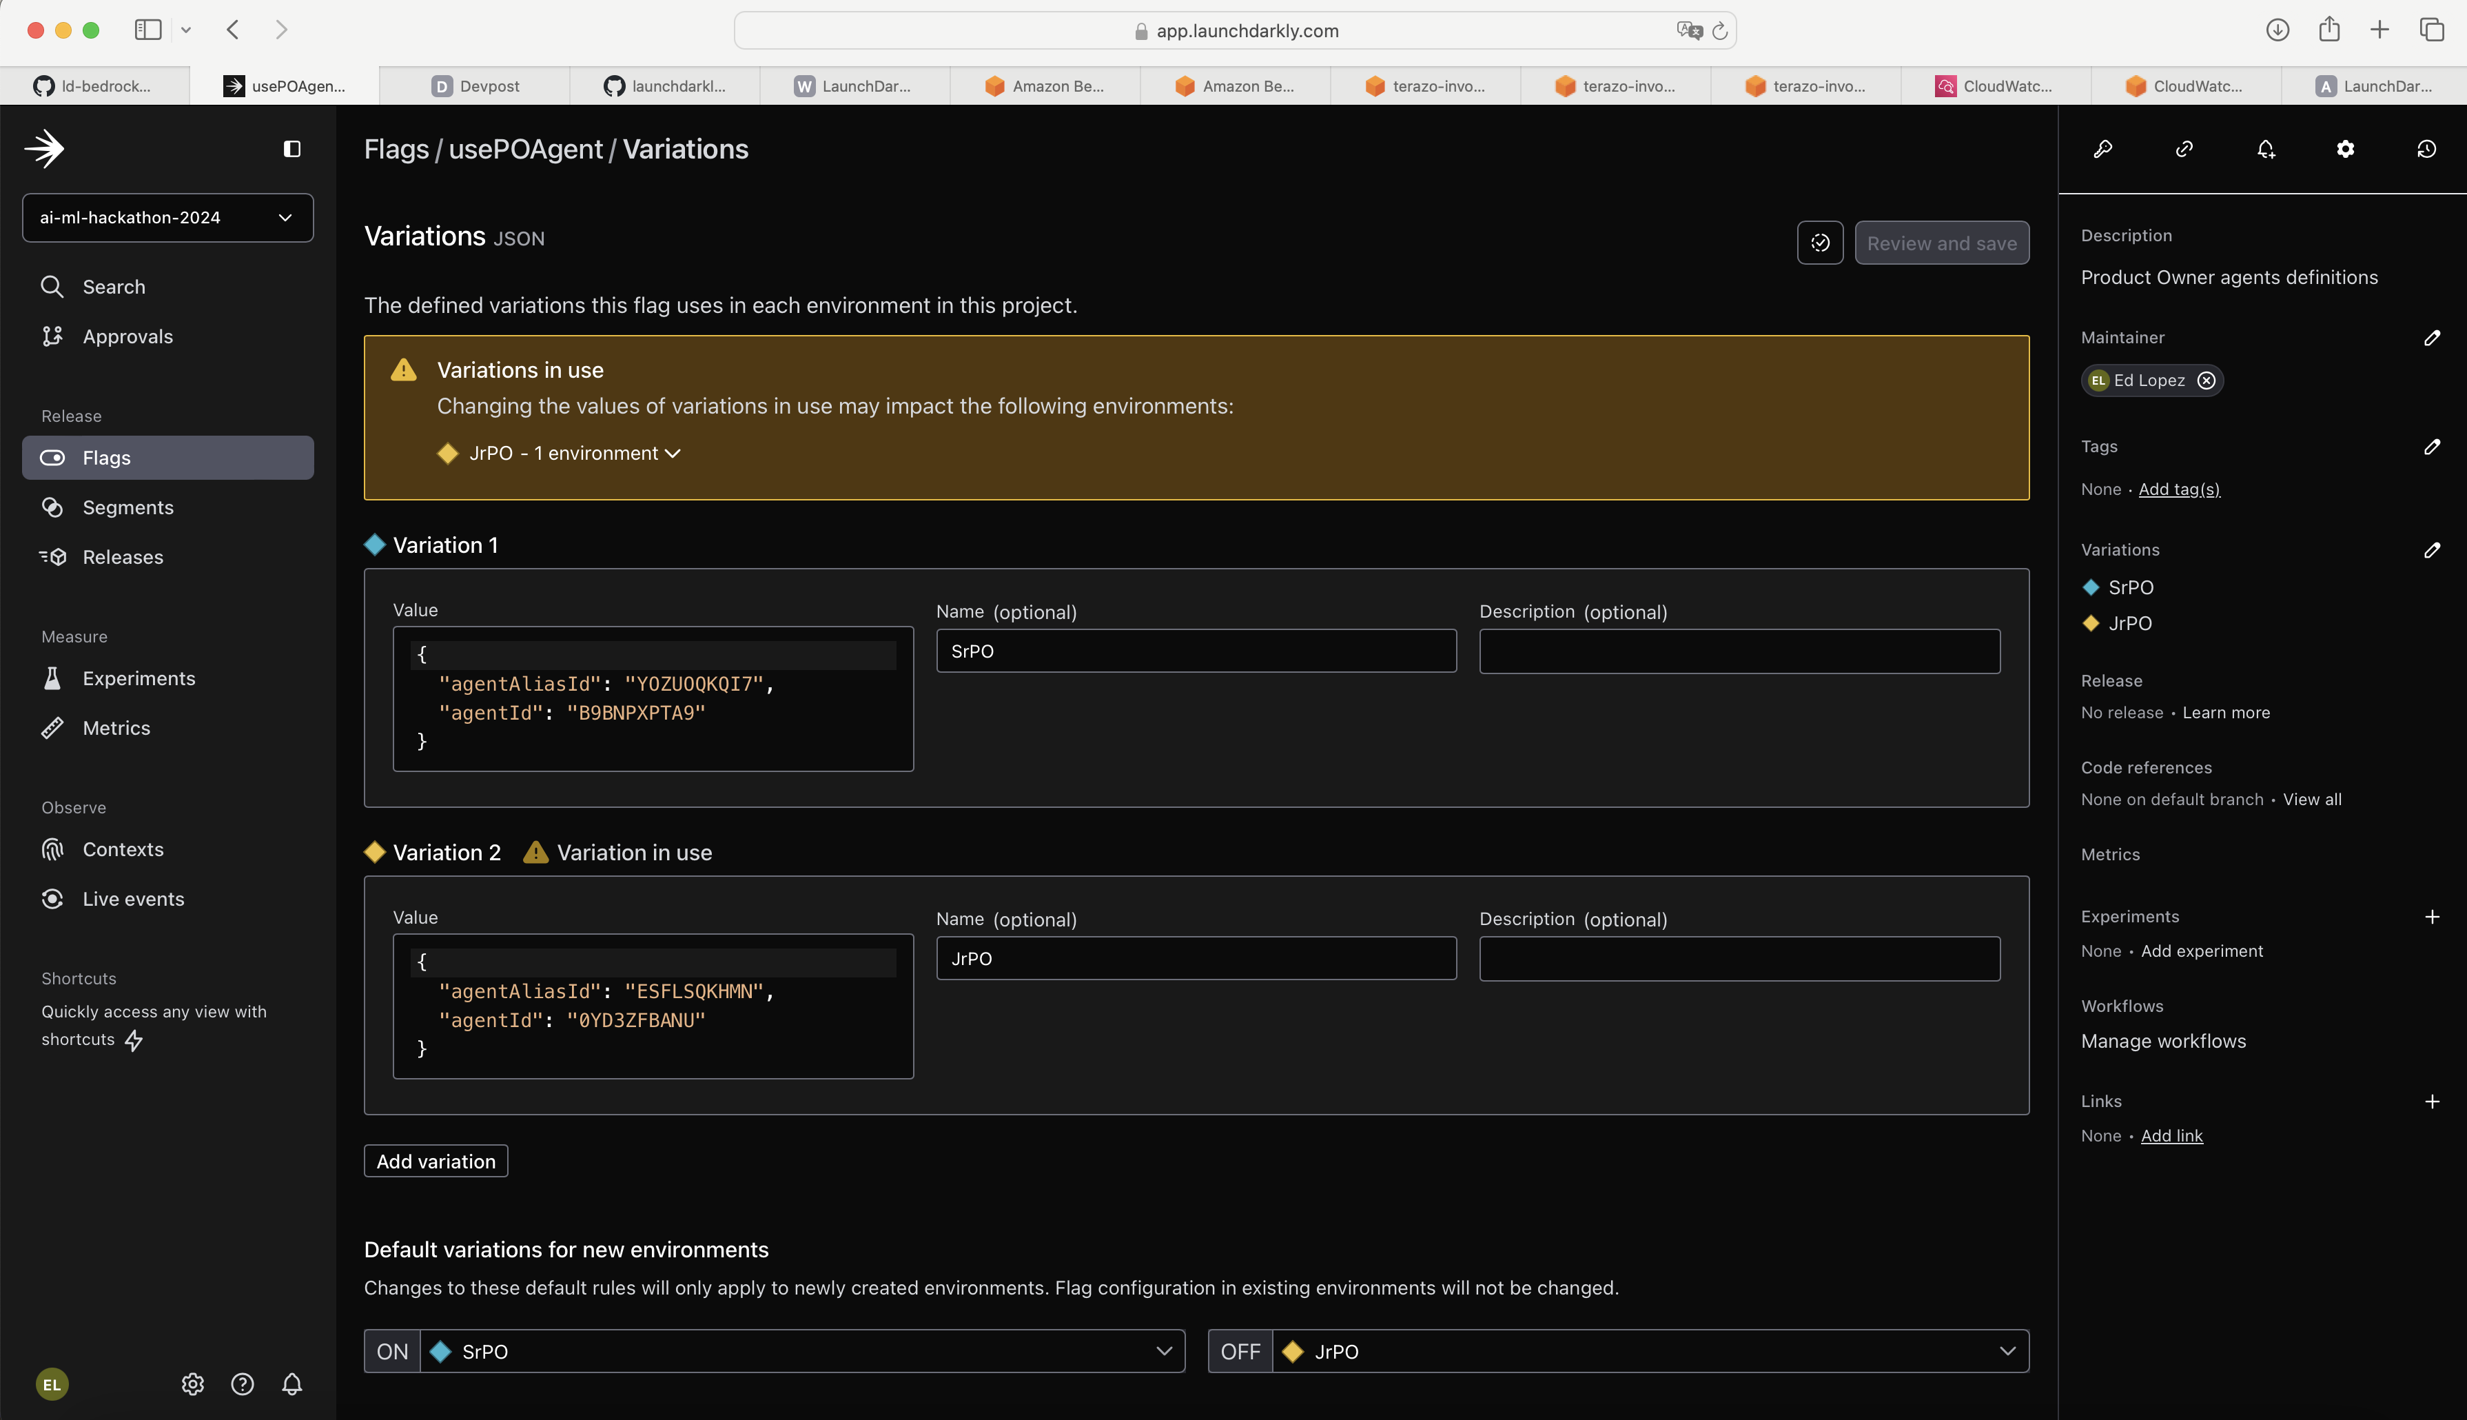Viewport: 2467px width, 1420px height.
Task: Collapse the left sidebar panel
Action: point(291,149)
